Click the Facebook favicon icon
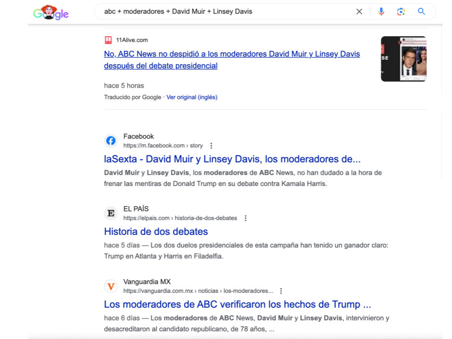Screen dimensions: 452x339 [x=111, y=141]
